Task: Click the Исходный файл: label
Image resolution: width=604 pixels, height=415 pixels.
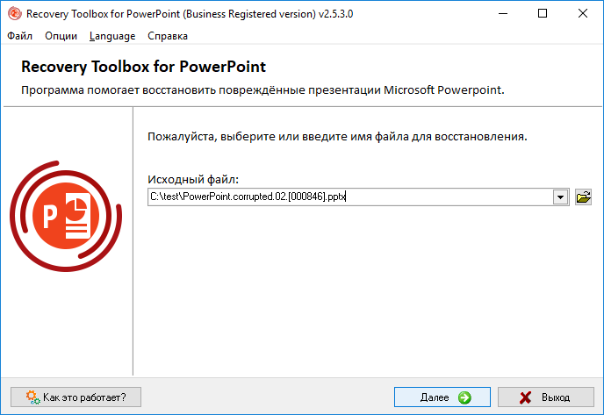Action: pos(193,179)
